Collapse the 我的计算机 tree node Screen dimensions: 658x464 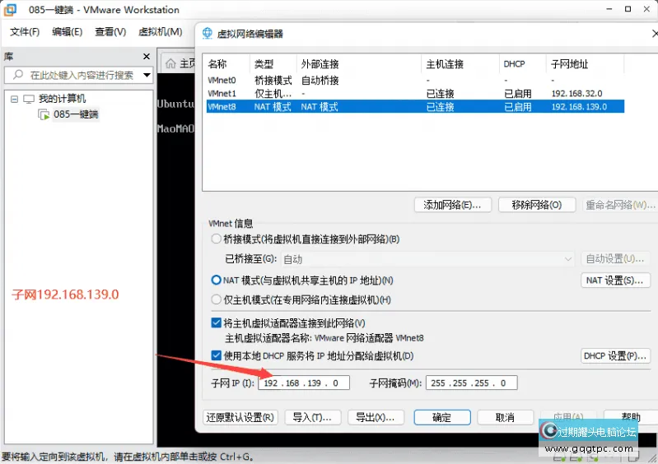pyautogui.click(x=14, y=100)
